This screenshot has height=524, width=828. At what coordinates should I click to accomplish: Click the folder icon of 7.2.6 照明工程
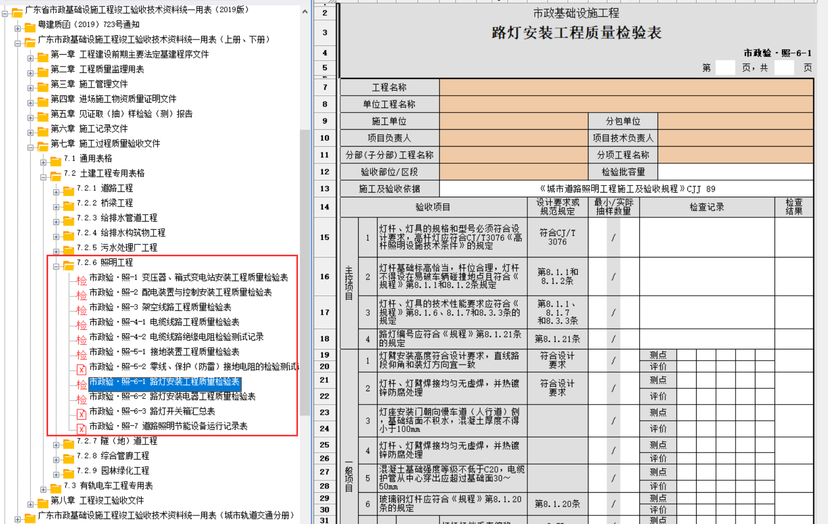tap(69, 264)
